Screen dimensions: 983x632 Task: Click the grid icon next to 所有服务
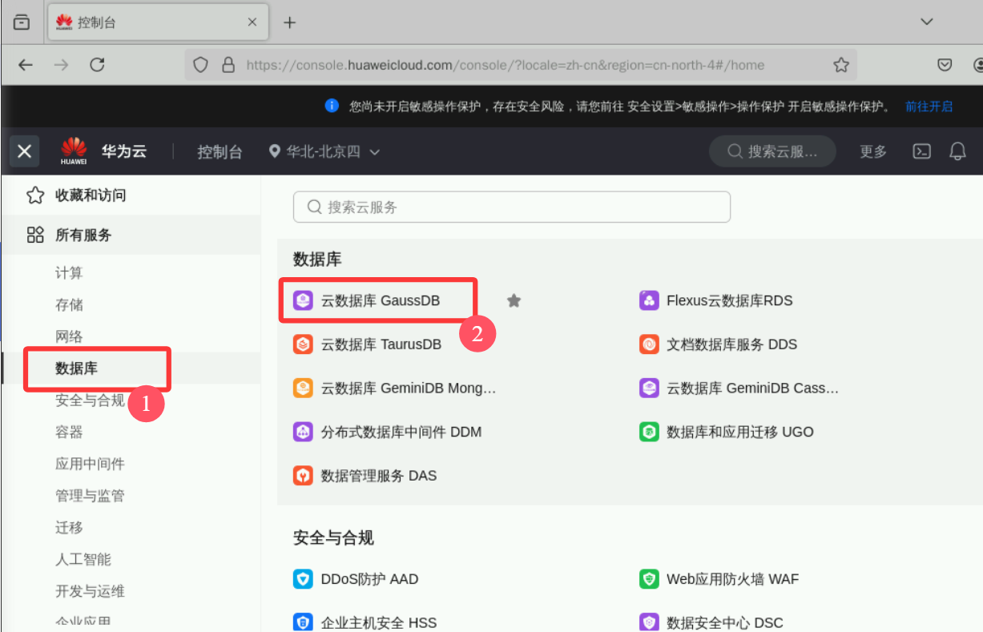click(x=35, y=235)
